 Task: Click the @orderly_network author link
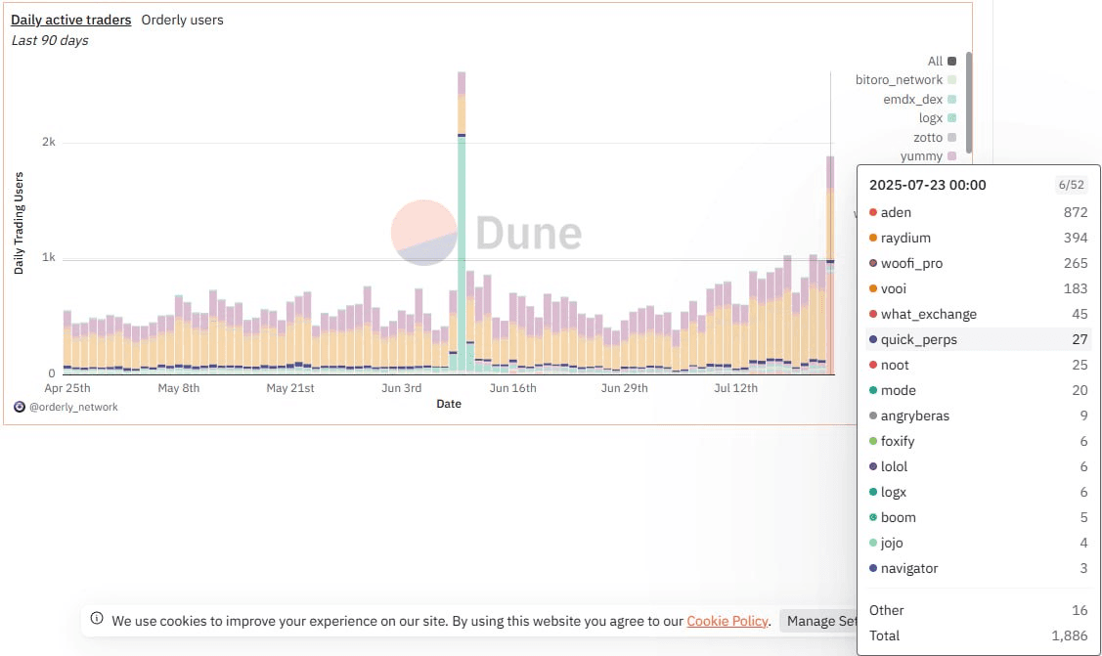tap(73, 407)
